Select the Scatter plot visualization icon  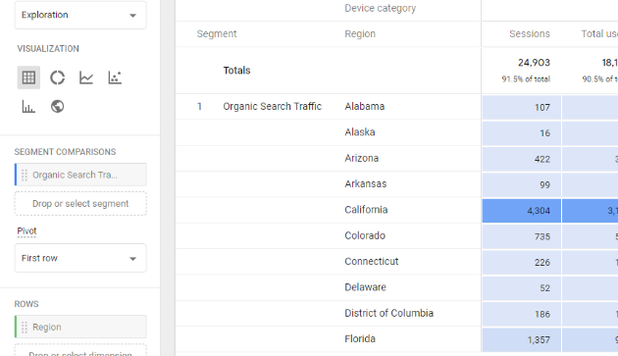[x=115, y=77]
